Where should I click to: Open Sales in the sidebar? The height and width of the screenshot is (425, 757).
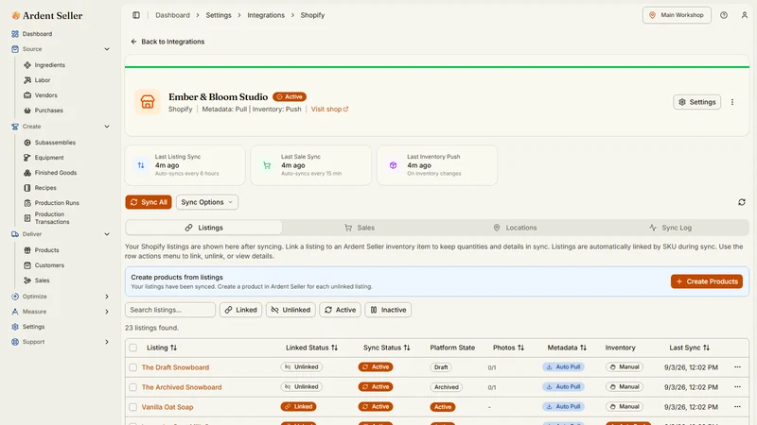37,280
